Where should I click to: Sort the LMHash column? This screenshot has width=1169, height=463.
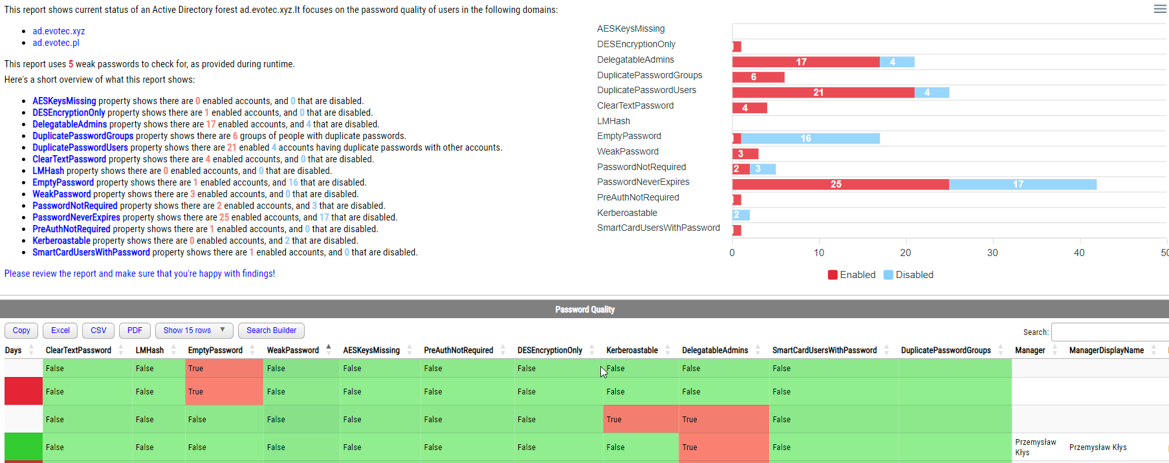coord(173,350)
